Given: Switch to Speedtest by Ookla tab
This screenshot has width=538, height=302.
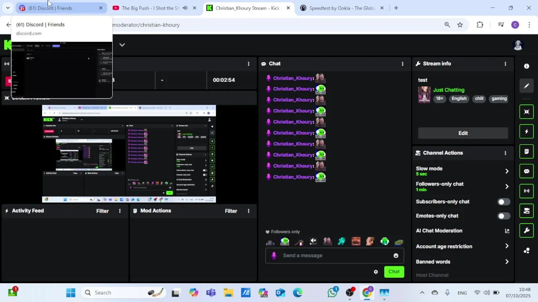Looking at the screenshot, I should pos(341,8).
